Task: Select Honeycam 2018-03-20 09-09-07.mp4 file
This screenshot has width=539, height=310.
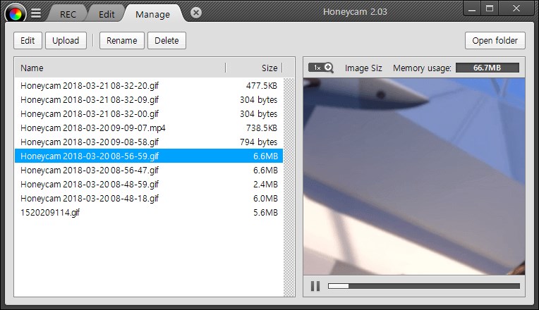Action: tap(149, 128)
